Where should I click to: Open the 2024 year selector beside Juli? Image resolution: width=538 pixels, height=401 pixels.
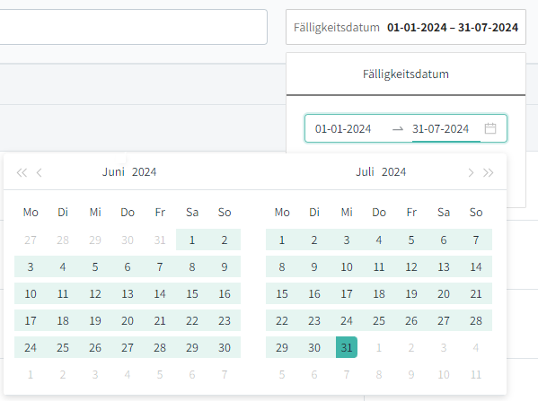[x=394, y=171]
